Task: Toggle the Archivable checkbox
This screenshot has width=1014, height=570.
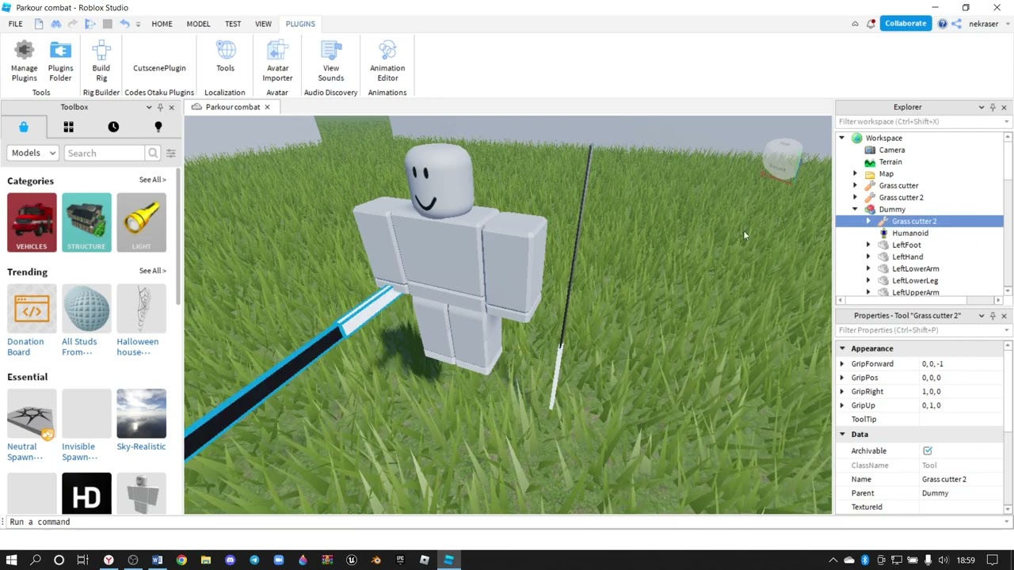Action: pyautogui.click(x=928, y=450)
